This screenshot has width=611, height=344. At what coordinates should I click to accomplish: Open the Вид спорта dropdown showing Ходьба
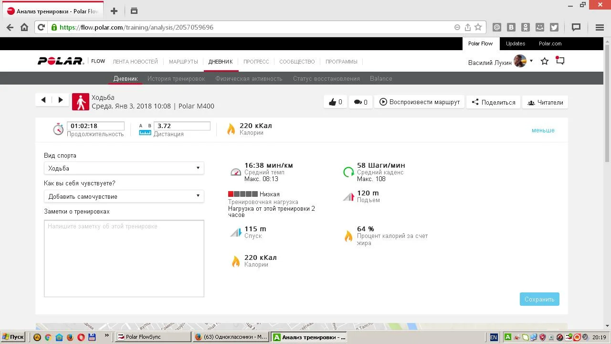pyautogui.click(x=124, y=168)
